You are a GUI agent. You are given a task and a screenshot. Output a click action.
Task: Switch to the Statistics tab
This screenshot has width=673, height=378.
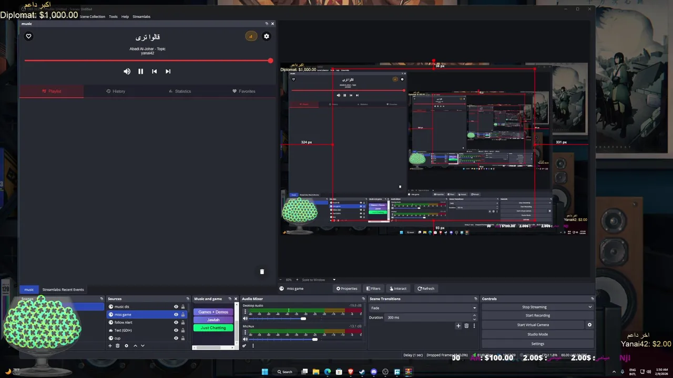[180, 91]
